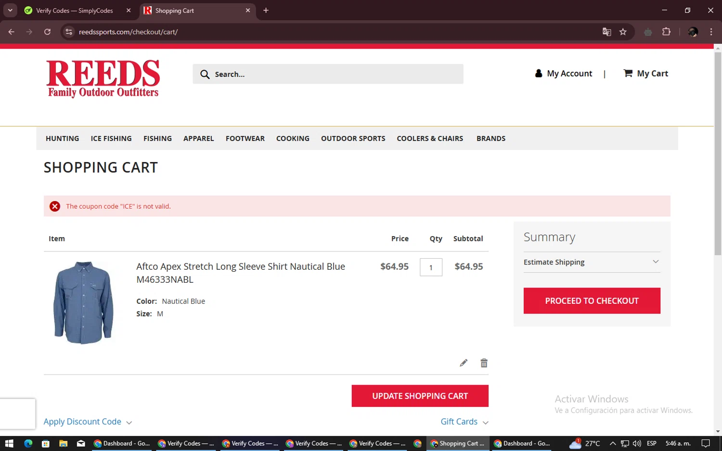The height and width of the screenshot is (451, 722).
Task: Click the volume speaker tray icon
Action: point(637,443)
